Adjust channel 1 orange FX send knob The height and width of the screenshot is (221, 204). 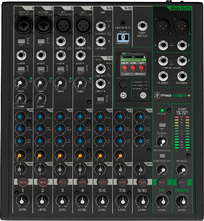click(x=20, y=155)
